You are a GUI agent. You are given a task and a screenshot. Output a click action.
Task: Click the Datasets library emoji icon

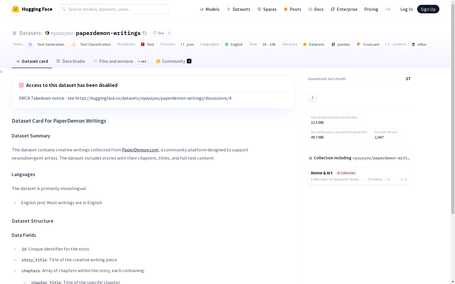click(305, 44)
